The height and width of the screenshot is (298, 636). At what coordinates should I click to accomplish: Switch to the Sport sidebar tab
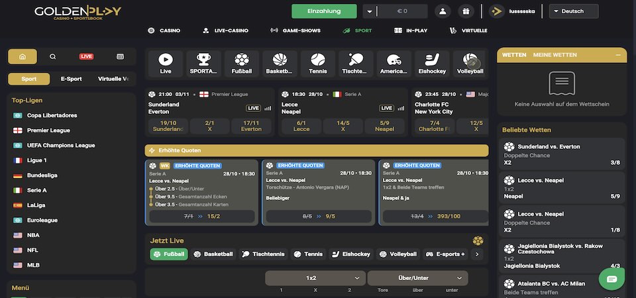pos(28,79)
